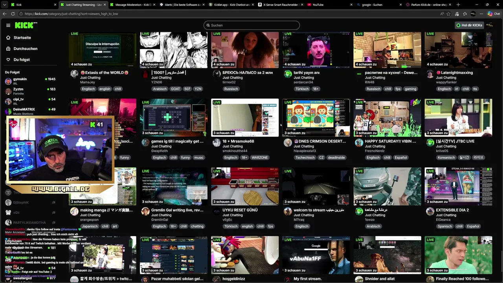Reload the page with refresh icon
Image resolution: width=503 pixels, height=283 pixels.
(13, 14)
